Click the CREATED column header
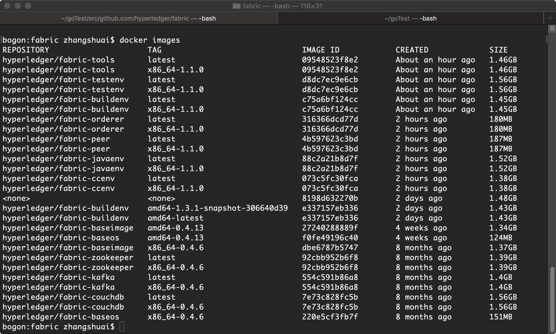Screen dimensions: 556x334 click(x=412, y=50)
